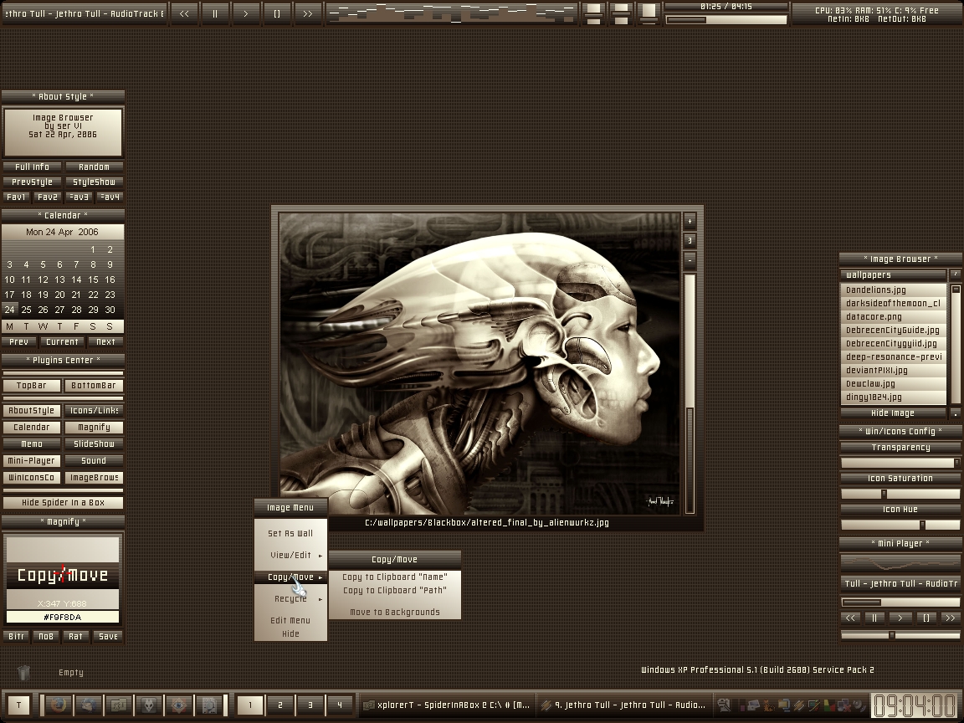Click the Hide Image button
This screenshot has width=964, height=723.
(893, 413)
